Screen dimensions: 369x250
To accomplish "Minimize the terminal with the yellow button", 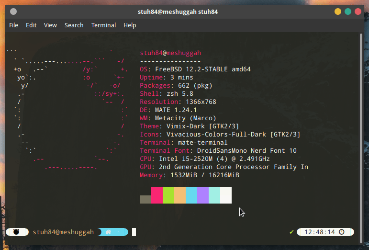I will 338,11.
